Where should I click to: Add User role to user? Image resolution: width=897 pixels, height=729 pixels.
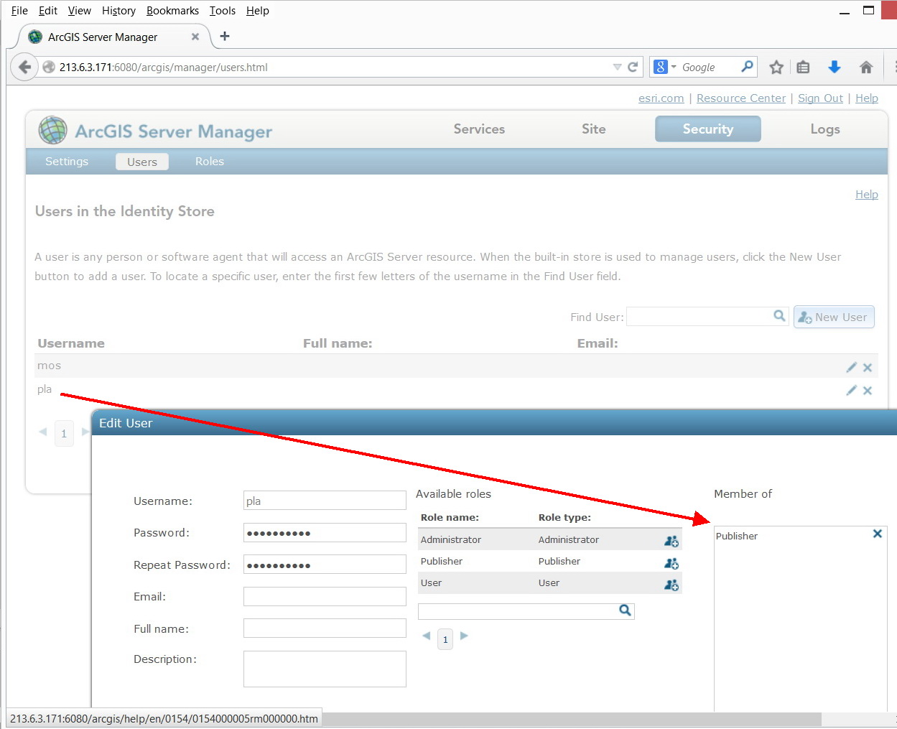tap(671, 585)
